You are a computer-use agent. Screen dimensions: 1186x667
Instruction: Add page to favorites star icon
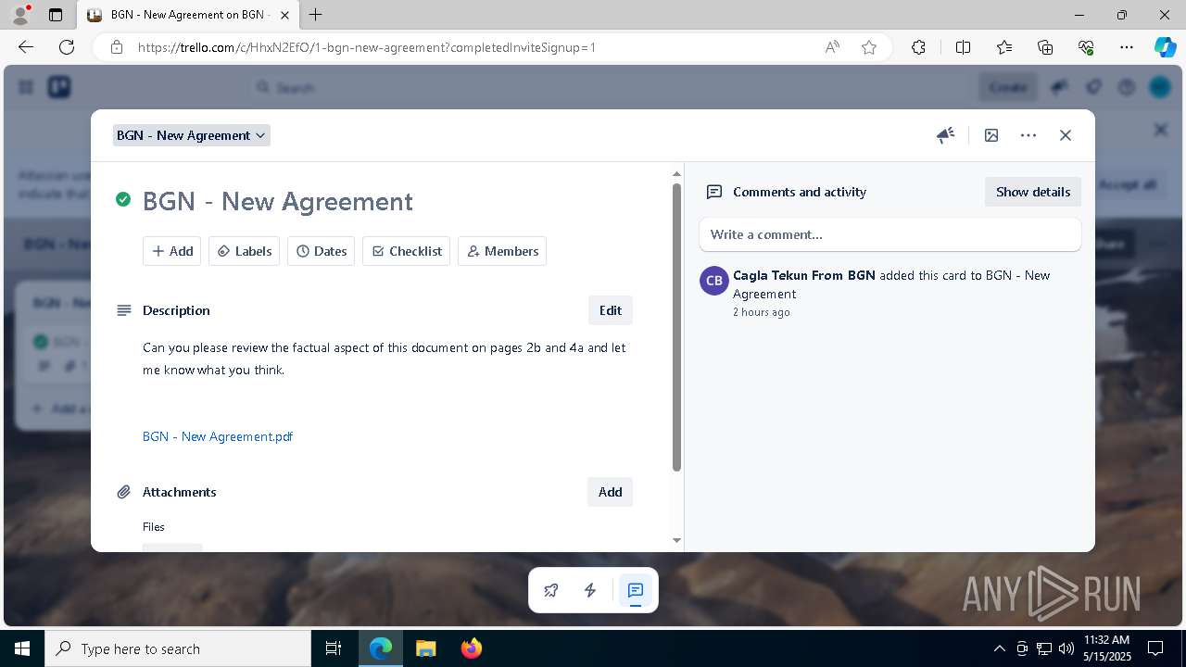(x=869, y=47)
